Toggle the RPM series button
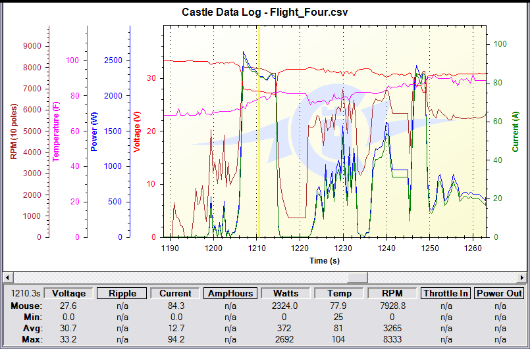 tap(392, 293)
